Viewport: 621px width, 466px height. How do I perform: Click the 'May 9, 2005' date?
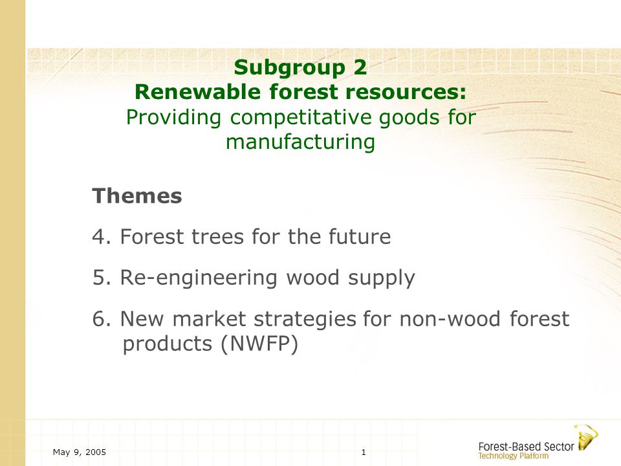[79, 452]
